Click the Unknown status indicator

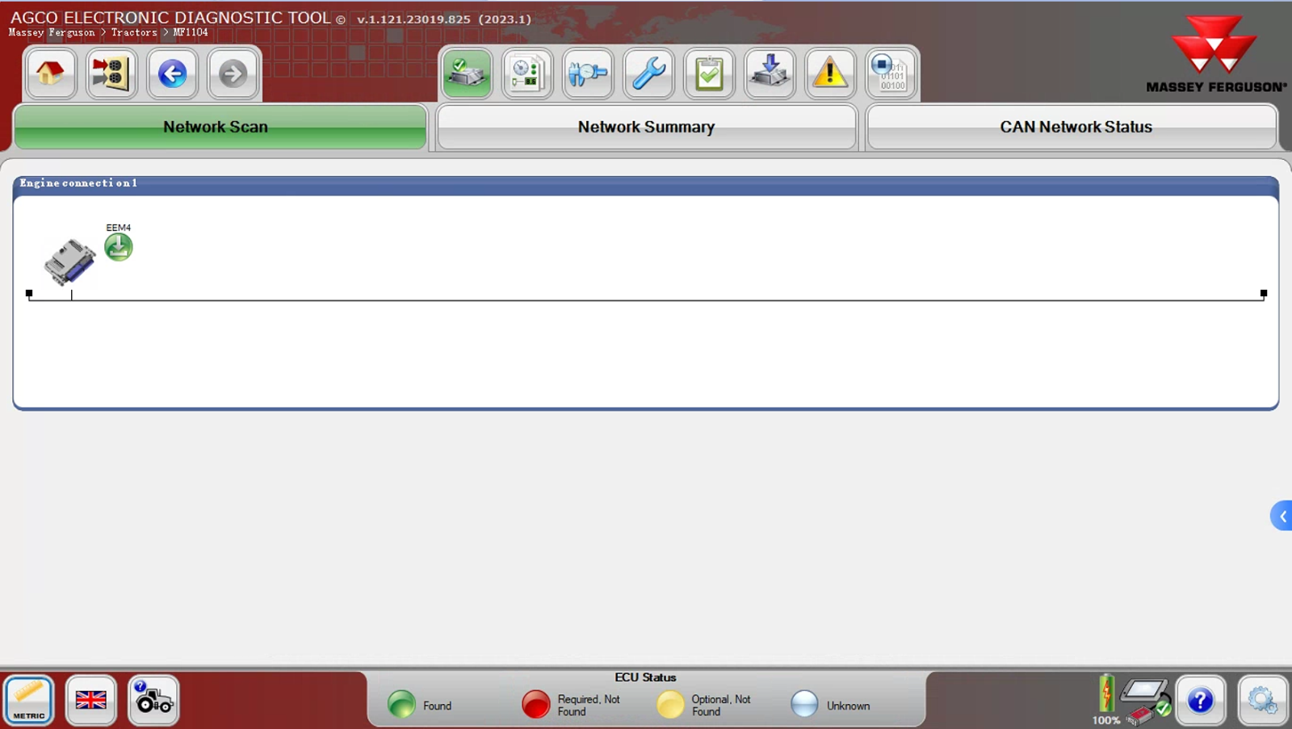[804, 704]
